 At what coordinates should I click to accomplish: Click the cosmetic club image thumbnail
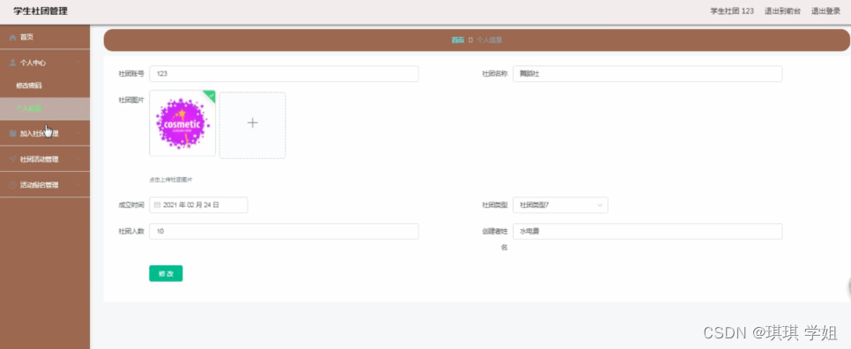tap(182, 123)
